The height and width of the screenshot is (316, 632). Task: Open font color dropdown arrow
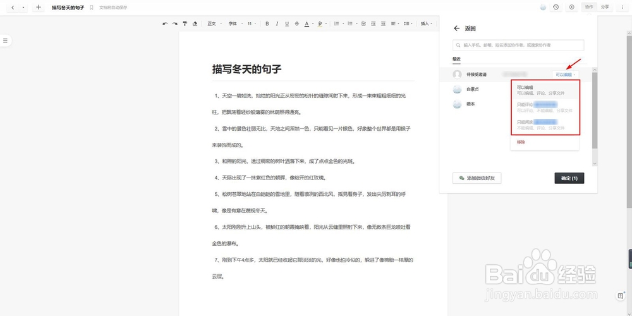pyautogui.click(x=313, y=24)
